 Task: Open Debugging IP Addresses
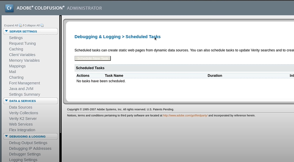click(30, 149)
